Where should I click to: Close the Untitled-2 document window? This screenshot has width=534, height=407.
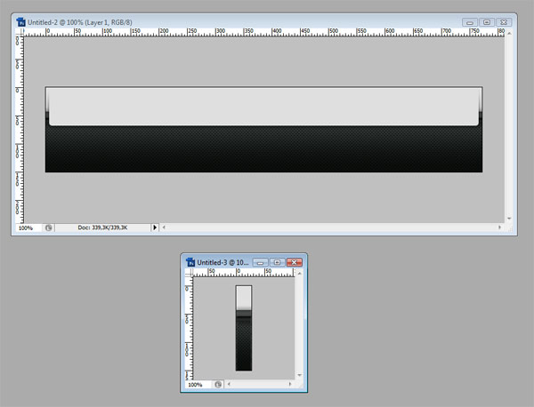click(x=504, y=22)
